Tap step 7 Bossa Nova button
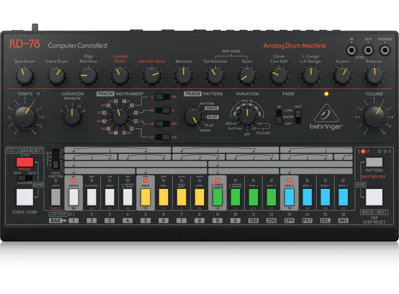The height and width of the screenshot is (294, 399). coord(181,197)
